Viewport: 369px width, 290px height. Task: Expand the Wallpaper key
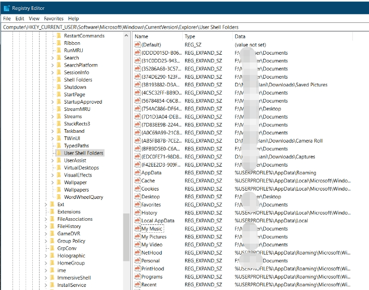(53, 182)
